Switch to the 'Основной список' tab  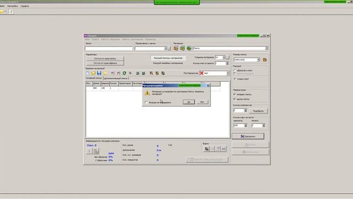point(94,78)
